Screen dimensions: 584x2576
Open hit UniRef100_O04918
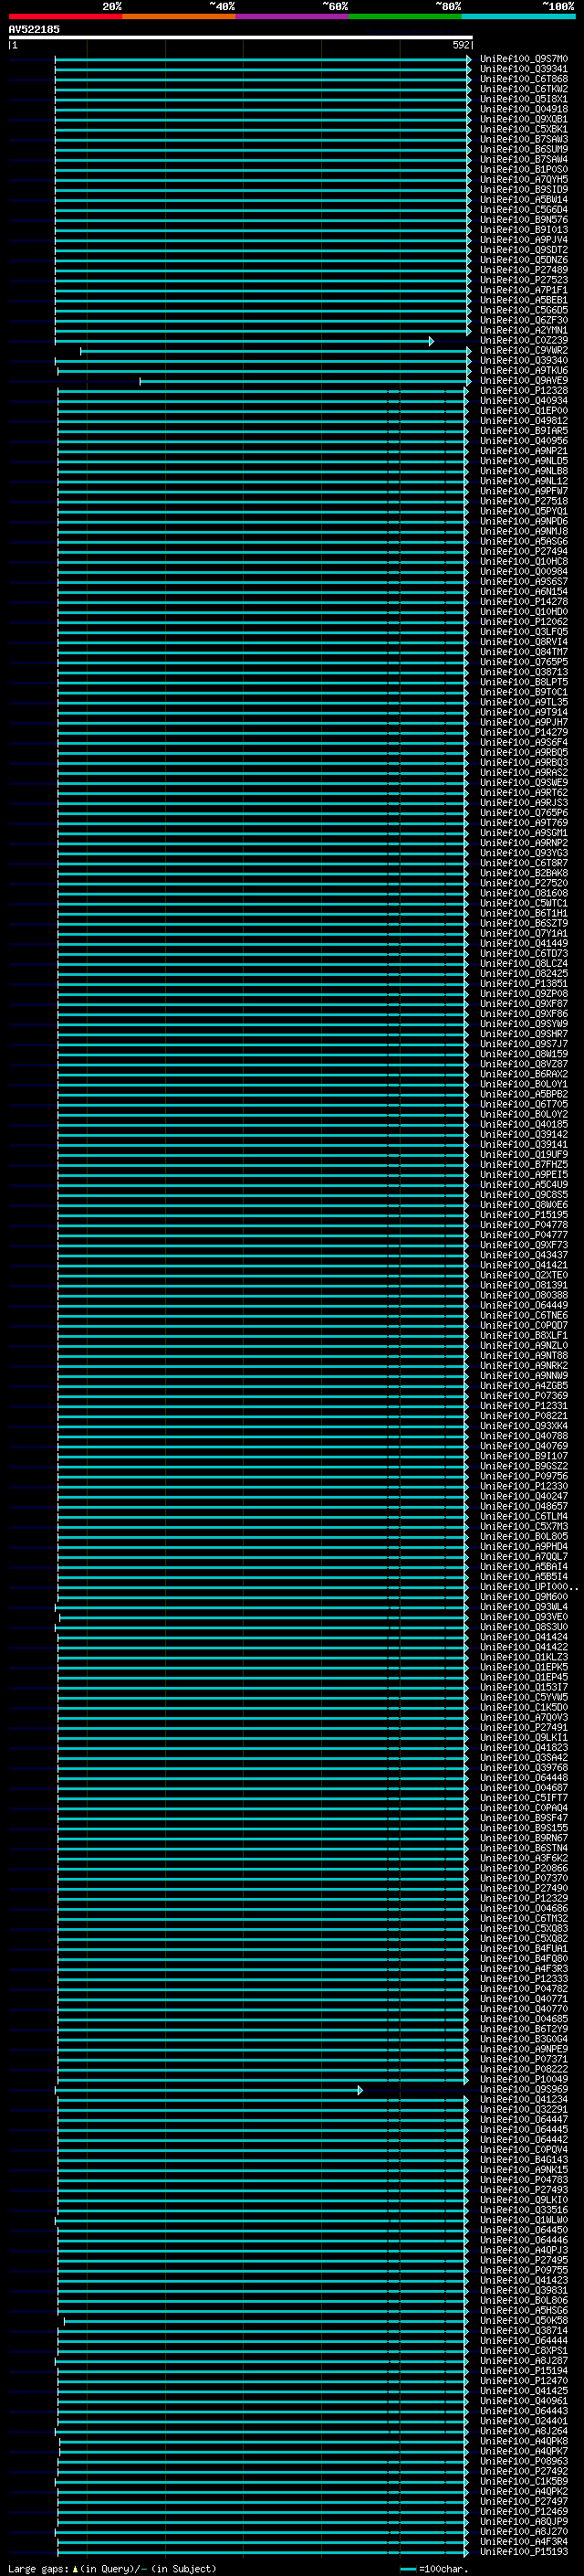(524, 109)
